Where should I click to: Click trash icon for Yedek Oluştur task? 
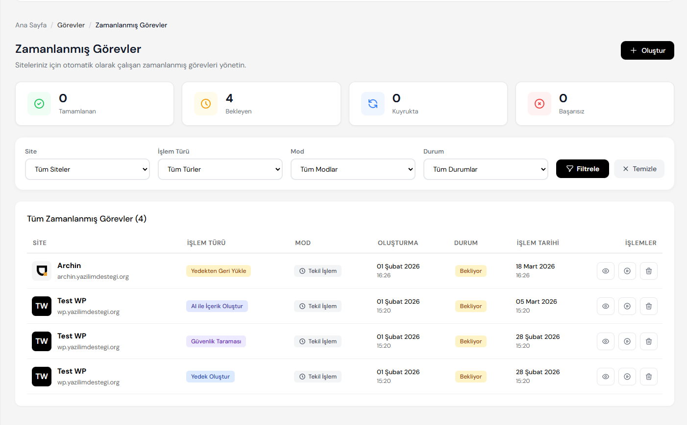point(648,377)
